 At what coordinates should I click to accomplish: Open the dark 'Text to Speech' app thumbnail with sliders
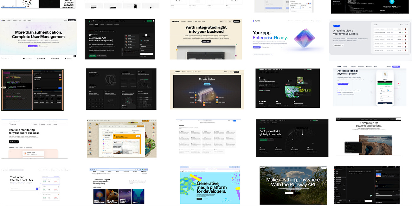(x=367, y=185)
